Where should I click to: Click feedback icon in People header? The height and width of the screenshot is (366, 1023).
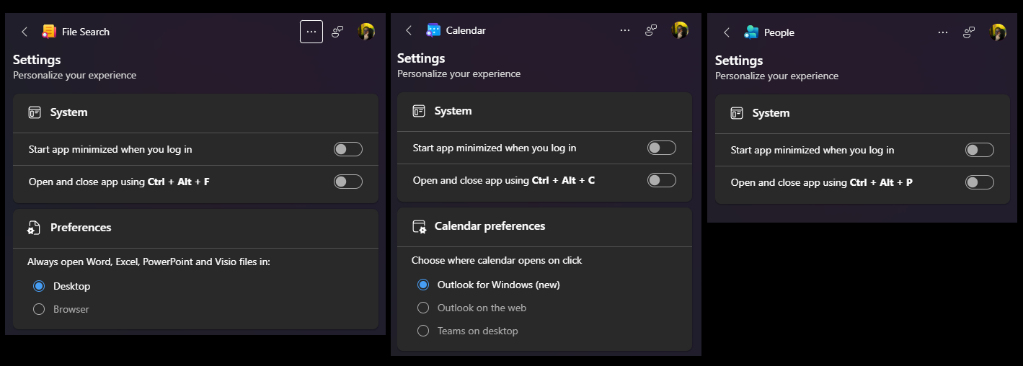coord(969,32)
